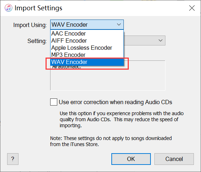
Task: Click the 'Import Using:' label
Action: pos(30,25)
